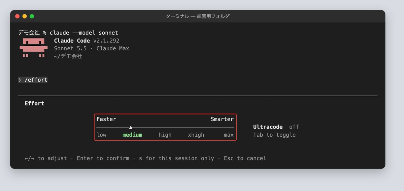Select the high effort level
404x191 pixels.
point(165,135)
